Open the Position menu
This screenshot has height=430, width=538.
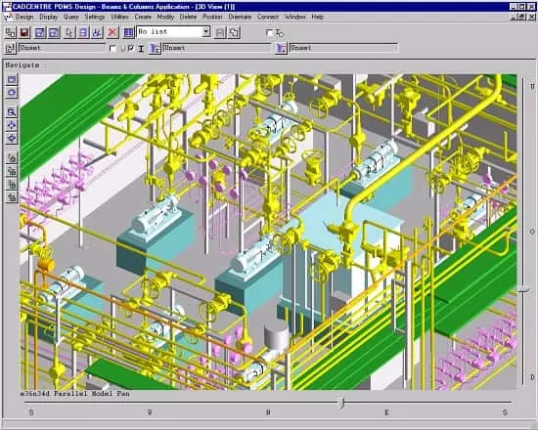tap(212, 17)
